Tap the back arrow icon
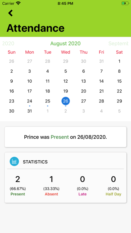Image resolution: width=131 pixels, height=233 pixels. coord(11,13)
